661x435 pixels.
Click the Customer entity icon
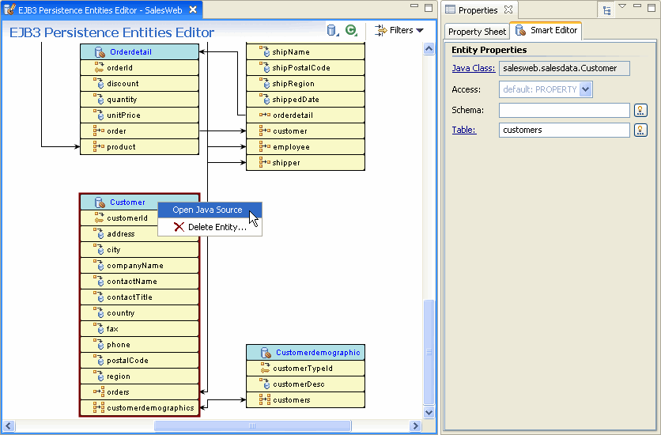click(x=100, y=202)
